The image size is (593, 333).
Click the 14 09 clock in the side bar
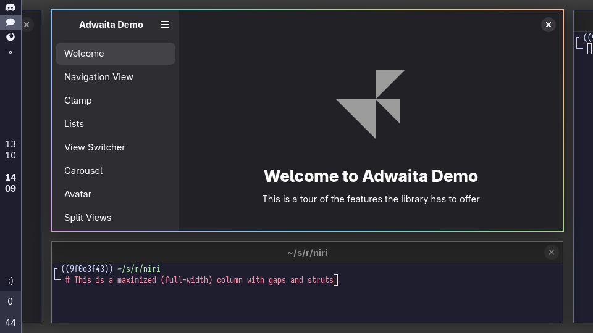(x=11, y=183)
